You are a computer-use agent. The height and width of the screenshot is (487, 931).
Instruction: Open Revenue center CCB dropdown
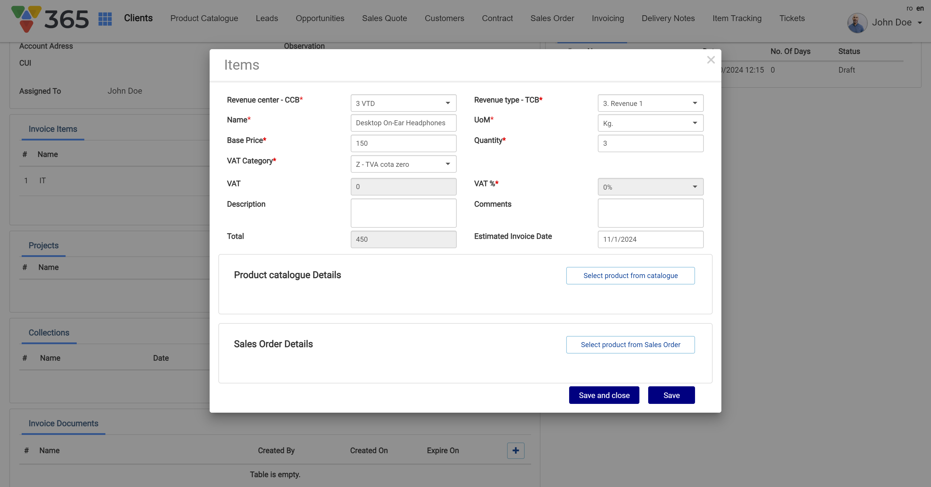point(403,103)
